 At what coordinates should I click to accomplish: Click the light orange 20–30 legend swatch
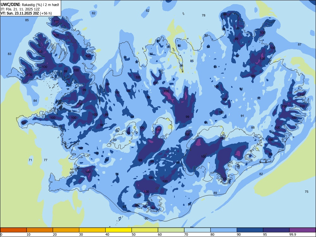click(x=66, y=230)
